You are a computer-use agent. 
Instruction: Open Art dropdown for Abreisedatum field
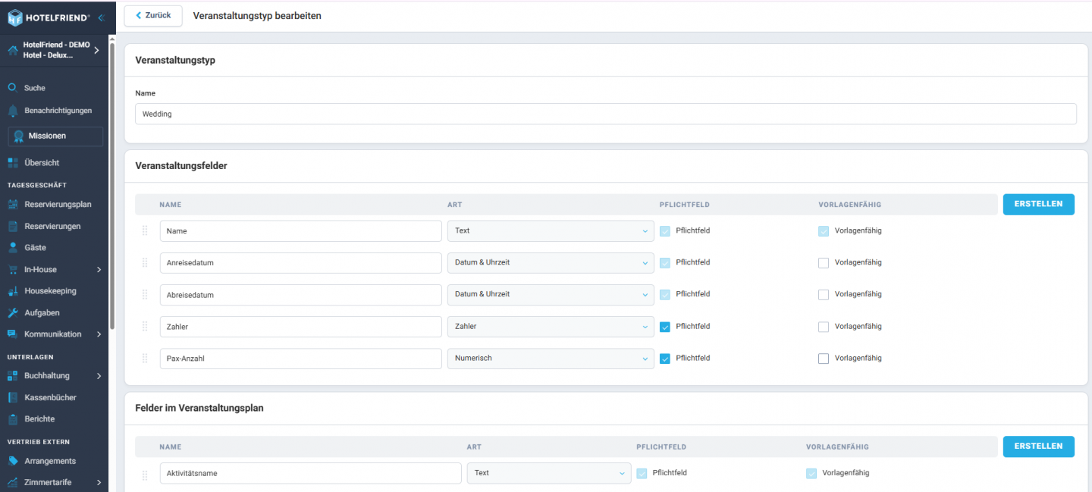(550, 295)
